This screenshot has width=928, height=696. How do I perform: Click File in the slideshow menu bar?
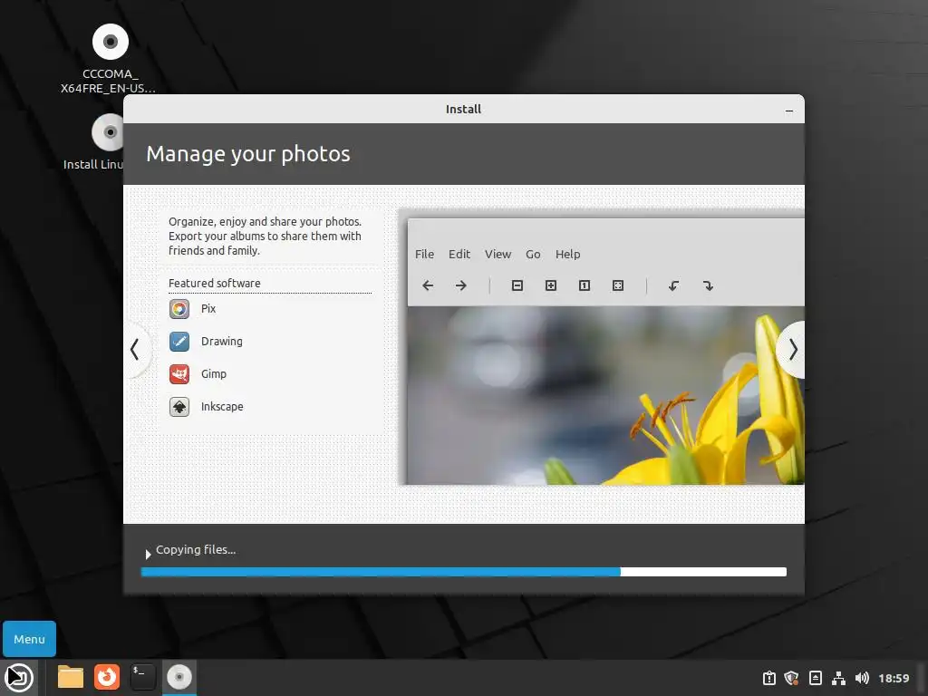pyautogui.click(x=424, y=255)
